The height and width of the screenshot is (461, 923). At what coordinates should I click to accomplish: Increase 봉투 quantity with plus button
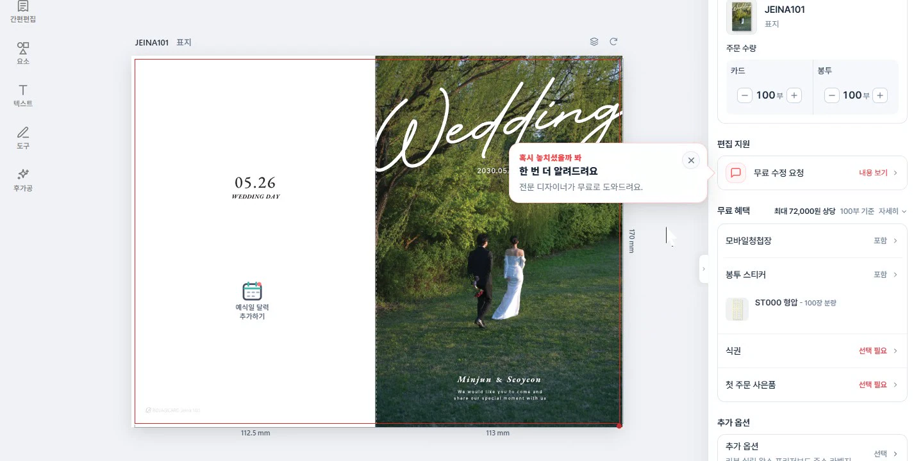point(881,95)
